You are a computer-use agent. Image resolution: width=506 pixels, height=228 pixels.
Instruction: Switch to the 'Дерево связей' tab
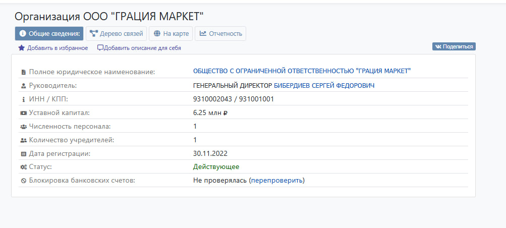pos(116,34)
